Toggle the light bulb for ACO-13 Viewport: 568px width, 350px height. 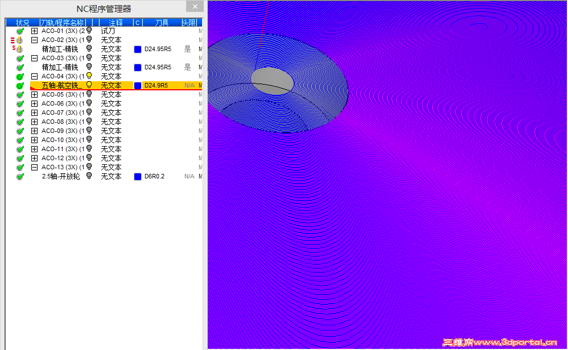[89, 166]
